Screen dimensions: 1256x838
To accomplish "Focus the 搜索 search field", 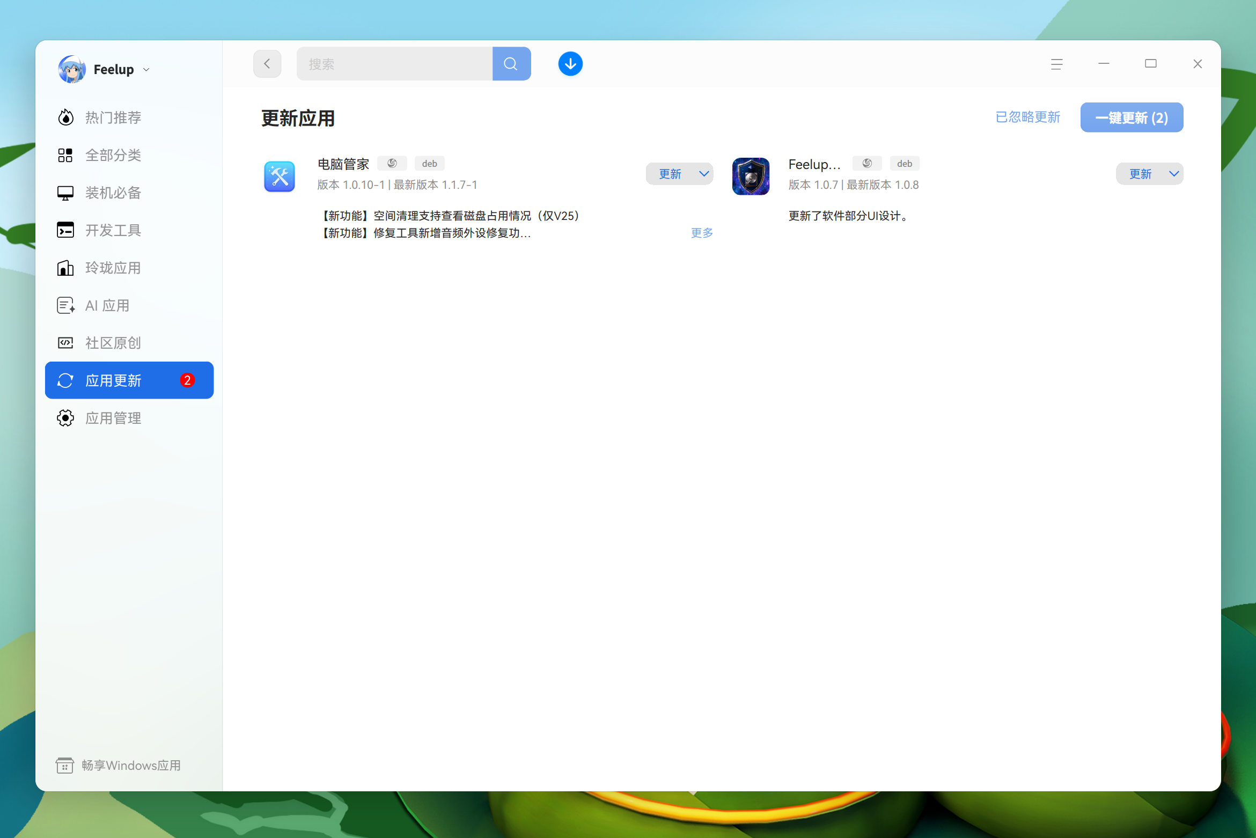I will coord(394,64).
